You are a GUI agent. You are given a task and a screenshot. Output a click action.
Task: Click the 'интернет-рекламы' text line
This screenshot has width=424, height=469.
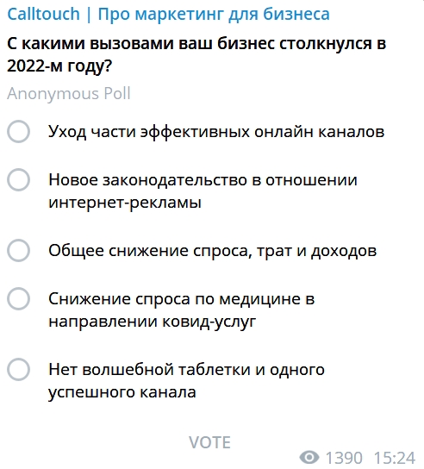(x=125, y=203)
